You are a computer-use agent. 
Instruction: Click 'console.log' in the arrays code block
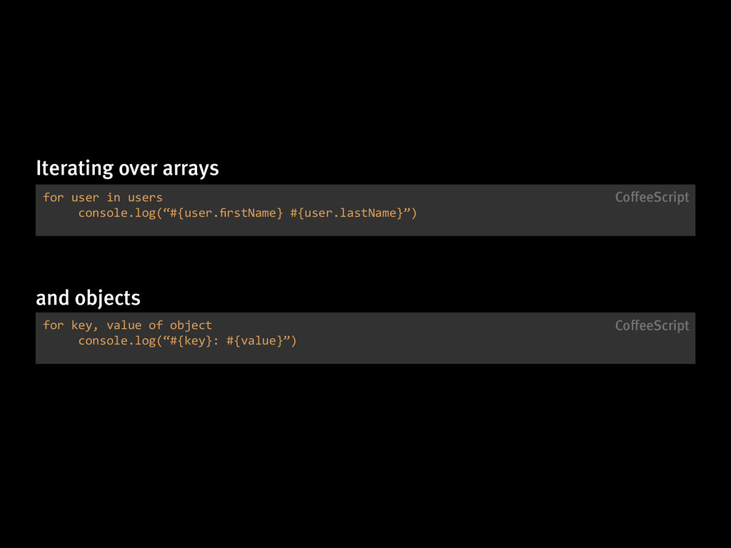coord(116,213)
